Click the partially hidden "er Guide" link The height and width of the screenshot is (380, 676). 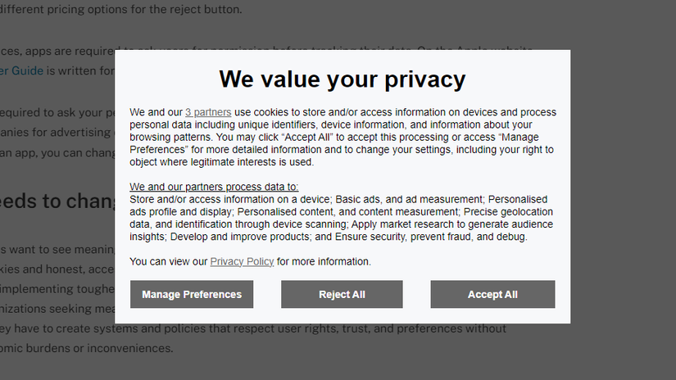[x=21, y=70]
